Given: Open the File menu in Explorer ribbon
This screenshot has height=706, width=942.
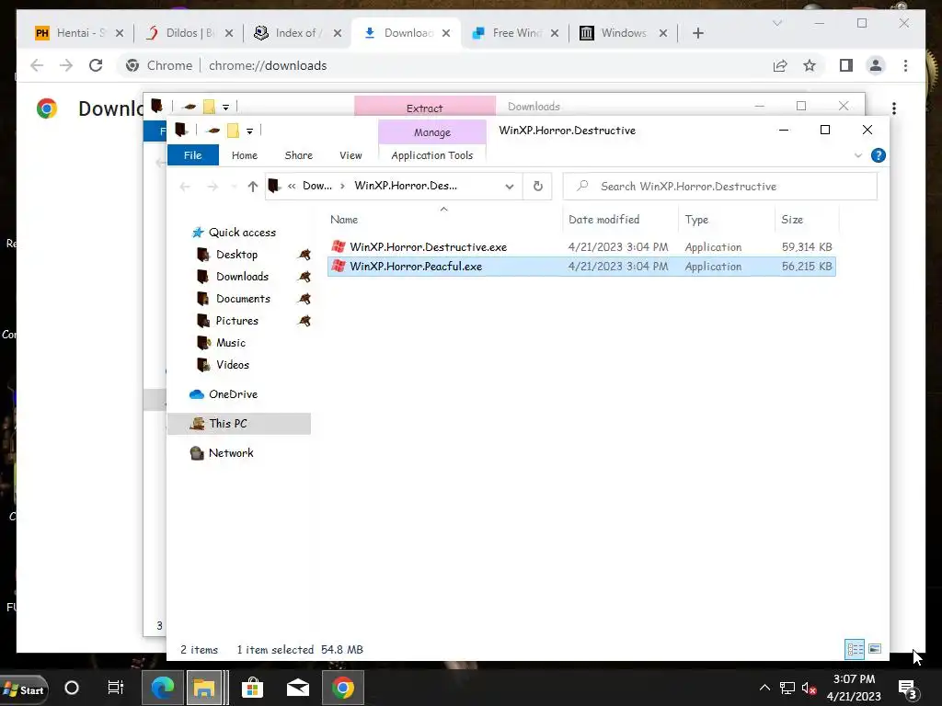Looking at the screenshot, I should click(x=192, y=154).
